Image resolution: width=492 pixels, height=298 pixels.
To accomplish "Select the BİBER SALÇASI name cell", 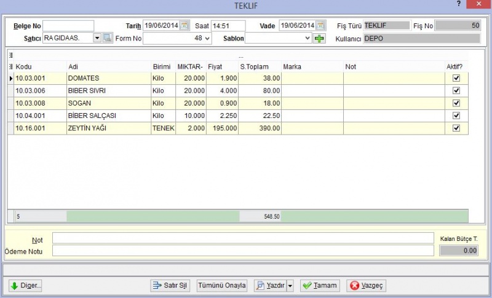I will (x=109, y=116).
